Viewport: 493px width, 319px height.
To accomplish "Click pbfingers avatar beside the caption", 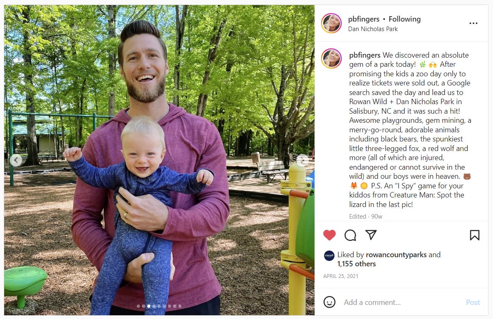I will (331, 58).
